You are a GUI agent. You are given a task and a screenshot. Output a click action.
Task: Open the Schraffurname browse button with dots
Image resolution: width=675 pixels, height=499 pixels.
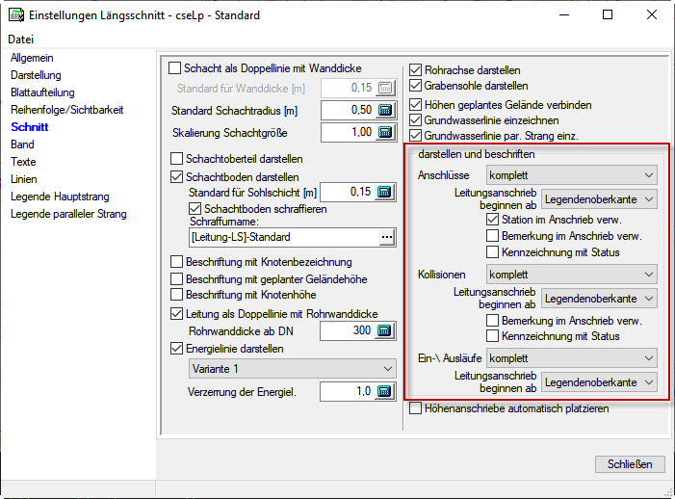387,236
